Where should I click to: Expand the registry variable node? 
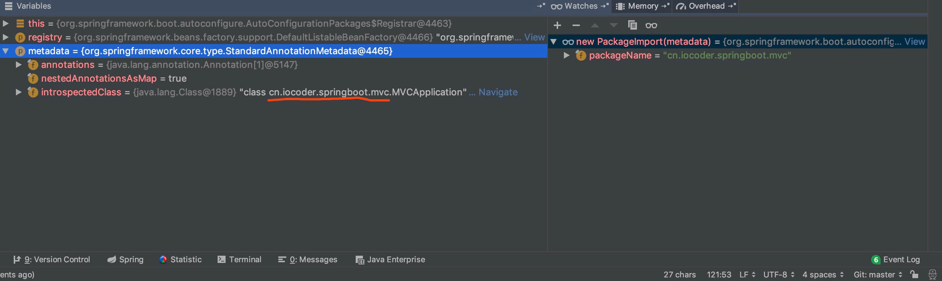coord(5,37)
